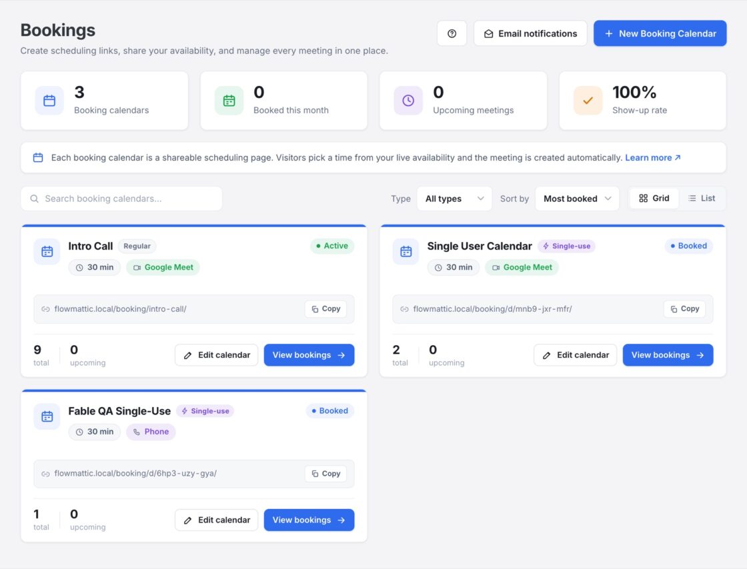This screenshot has width=747, height=569.
Task: Click the magnifier icon in the search box
Action: pyautogui.click(x=34, y=199)
